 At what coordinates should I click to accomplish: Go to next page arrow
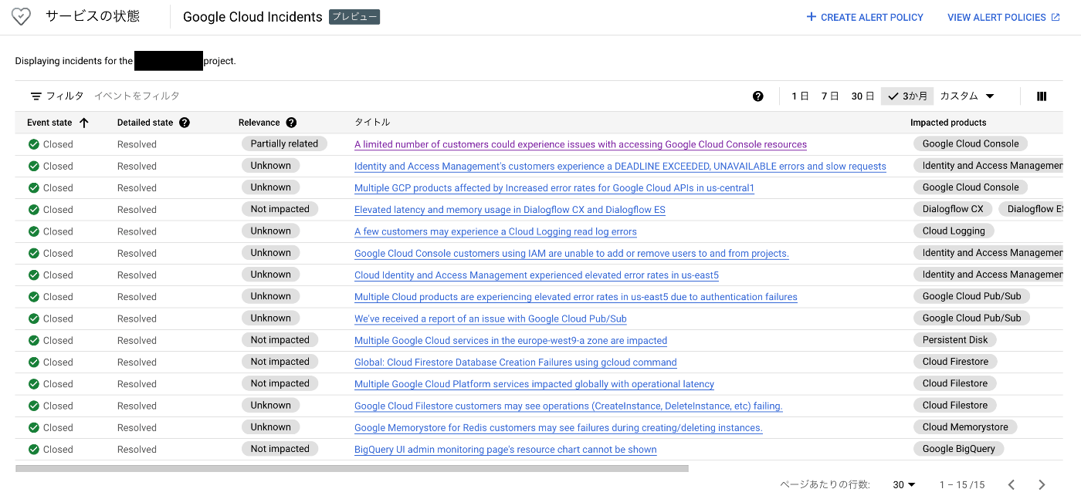click(x=1042, y=484)
